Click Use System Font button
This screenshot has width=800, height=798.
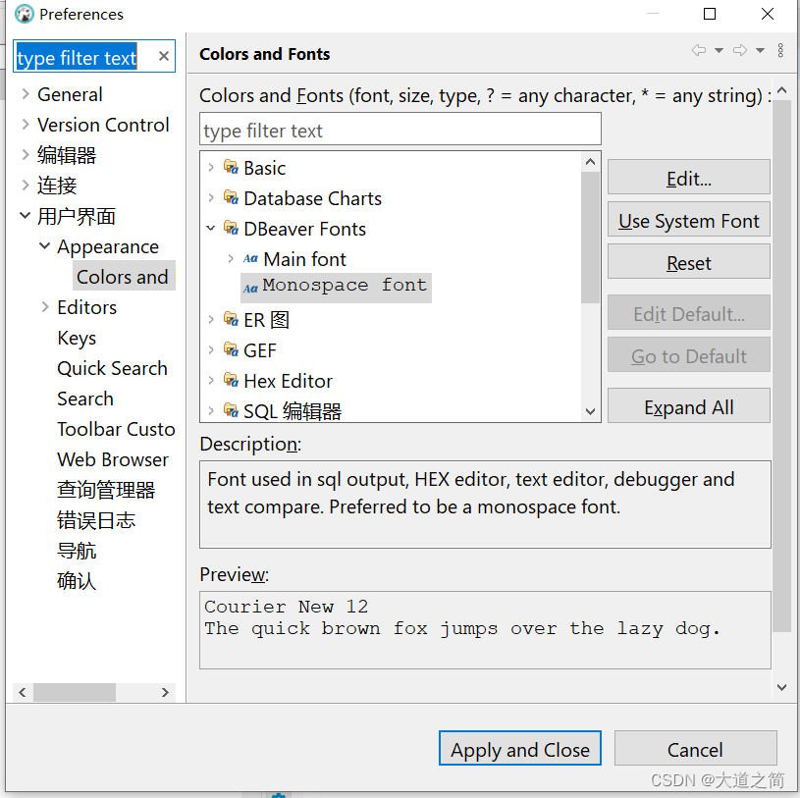coord(689,220)
